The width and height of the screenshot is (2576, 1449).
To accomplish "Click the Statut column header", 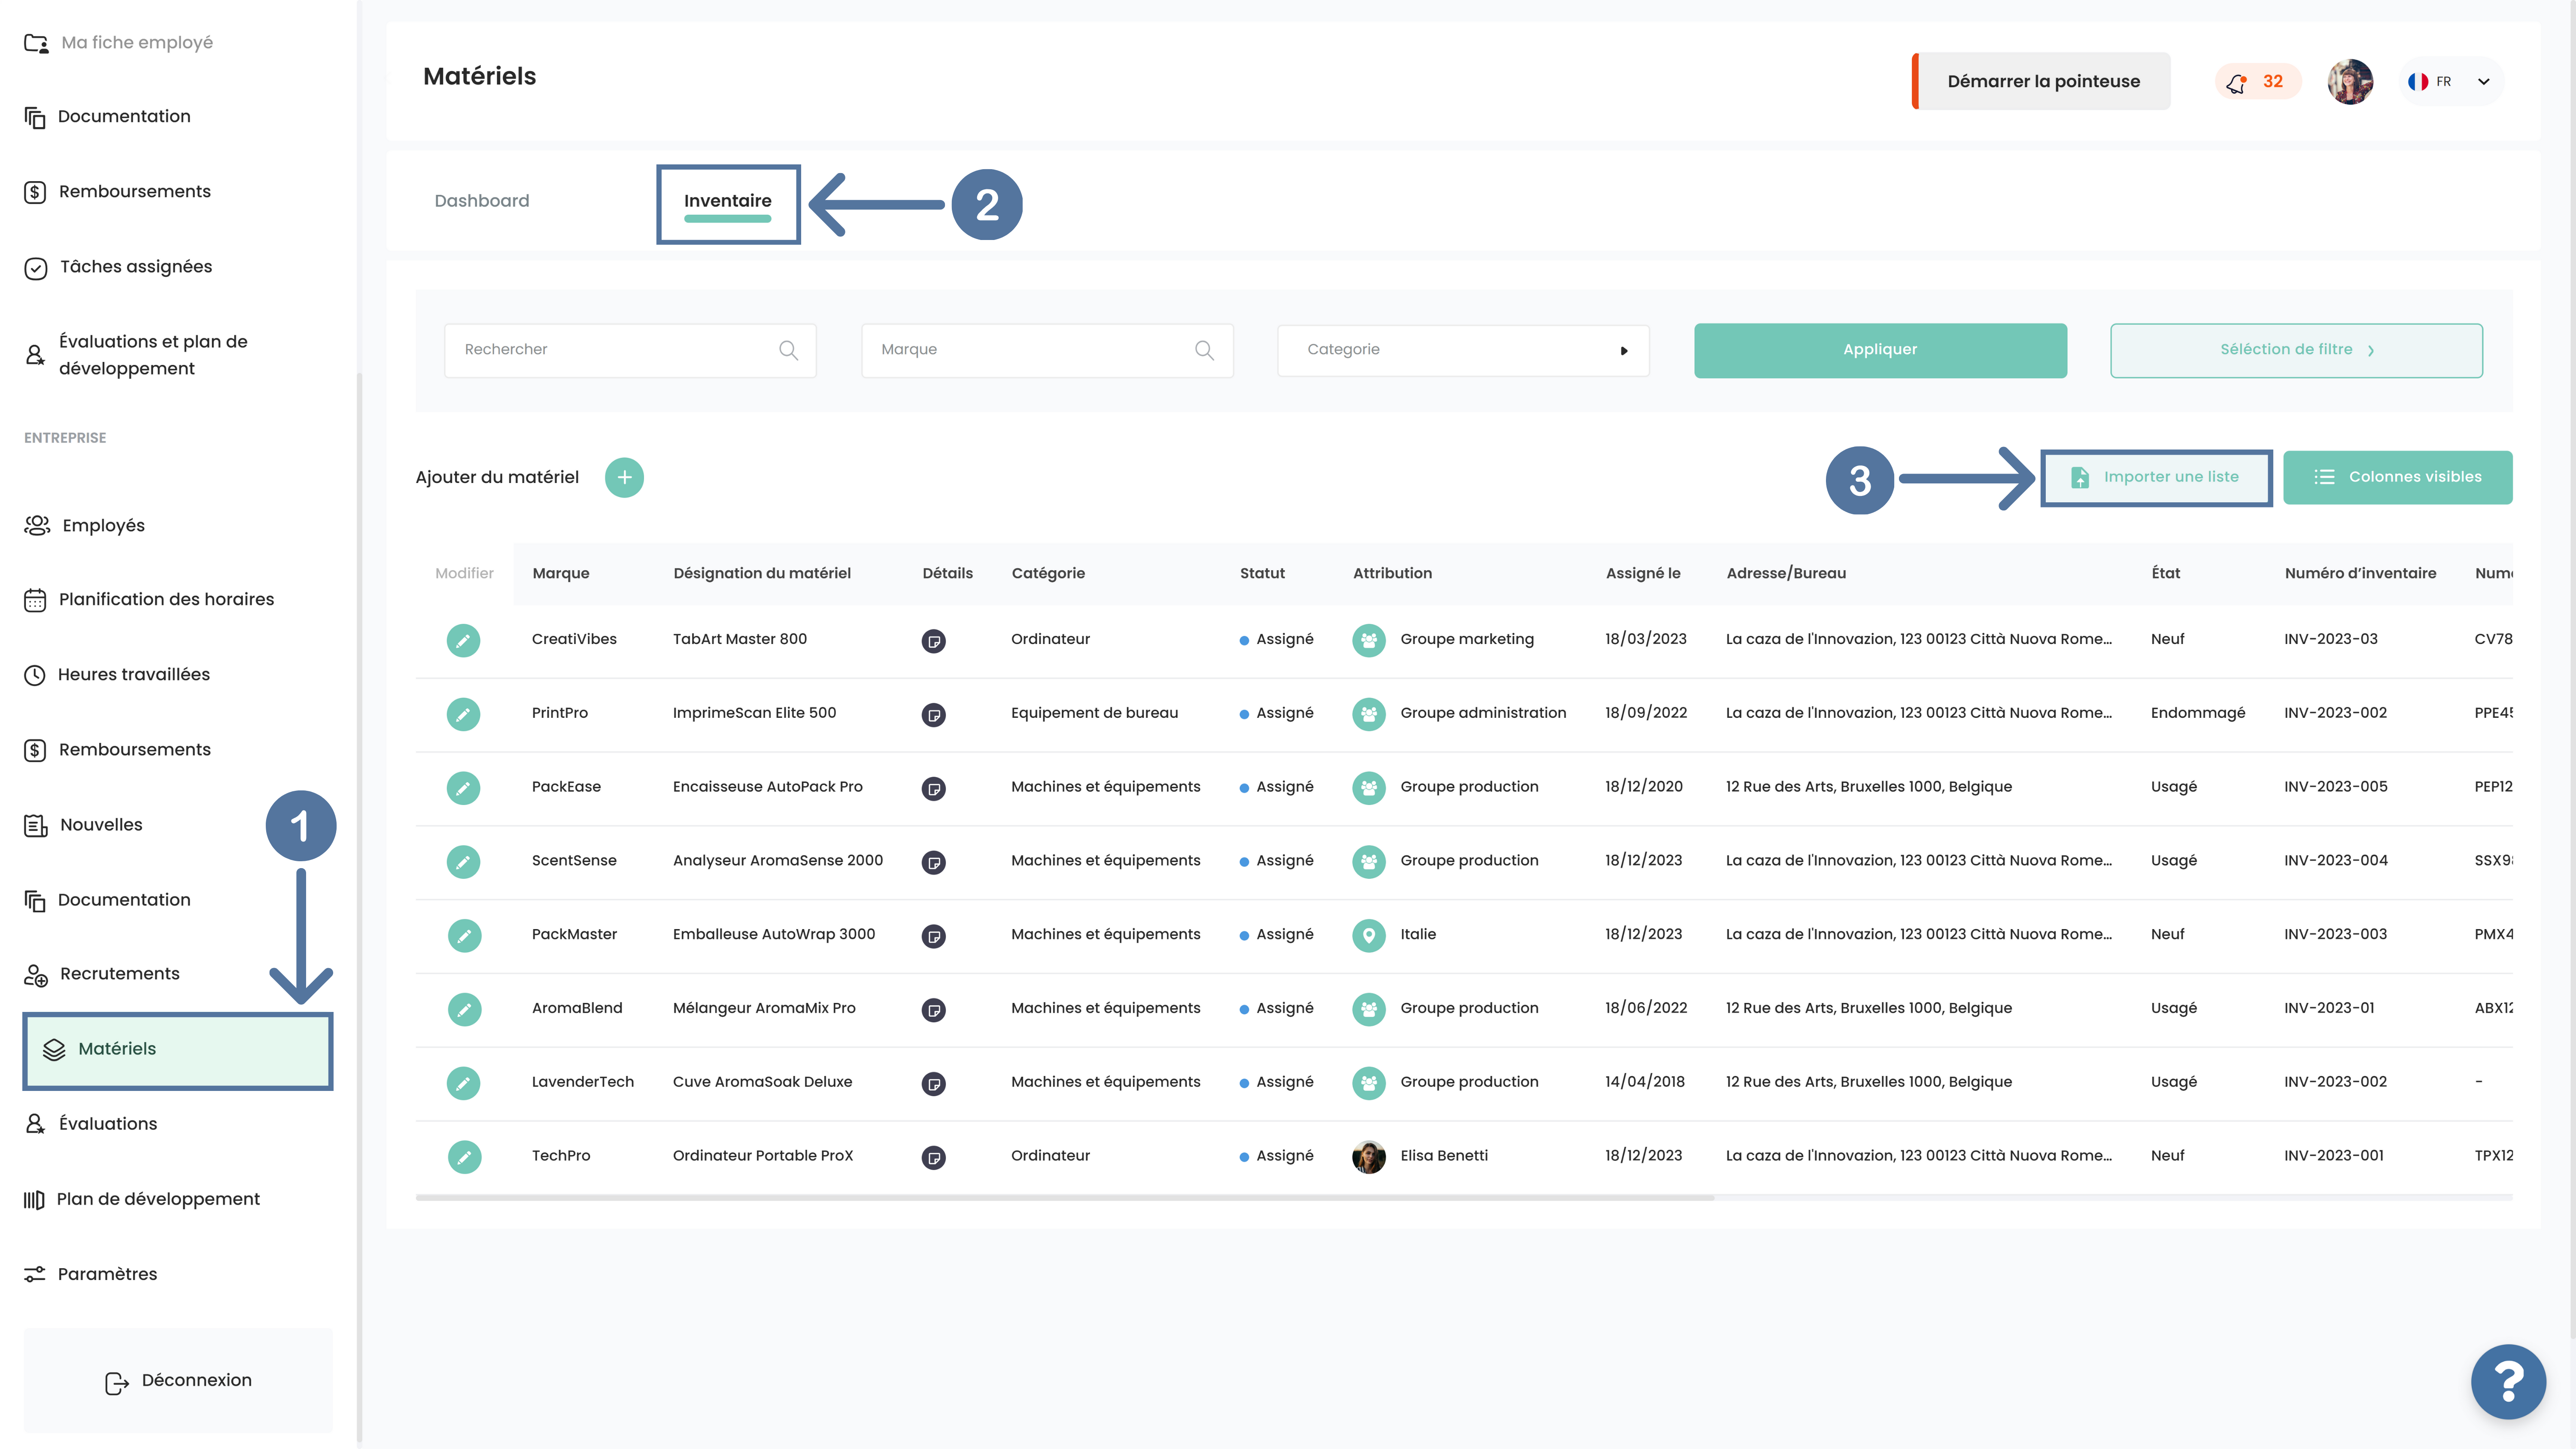I will point(1262,574).
